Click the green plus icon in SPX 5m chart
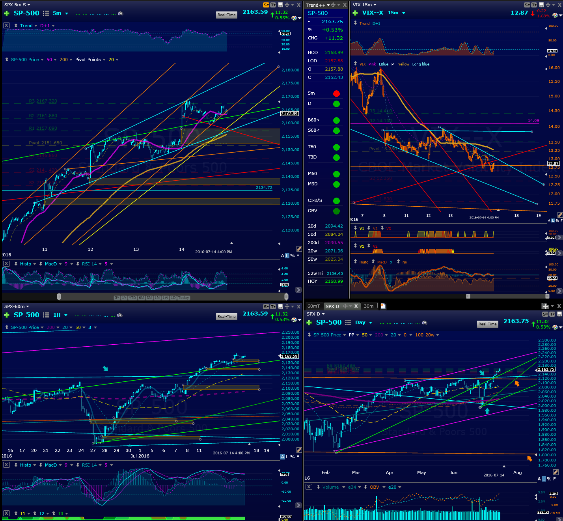Screen dimensions: 563x521 tap(7, 13)
